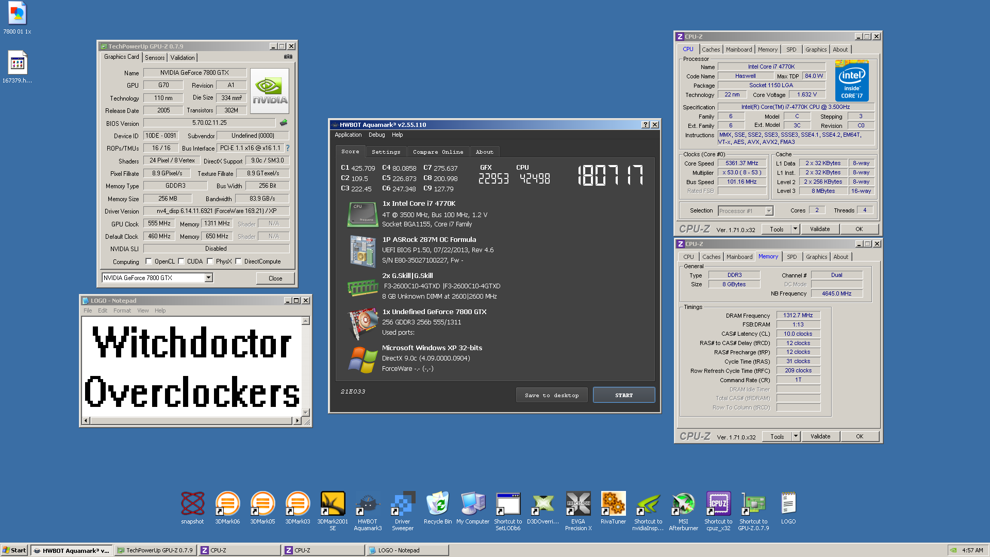The image size is (990, 557).
Task: Click the Aquamark help question mark button
Action: click(645, 125)
